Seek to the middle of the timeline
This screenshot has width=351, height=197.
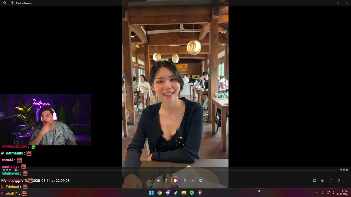[x=176, y=170]
